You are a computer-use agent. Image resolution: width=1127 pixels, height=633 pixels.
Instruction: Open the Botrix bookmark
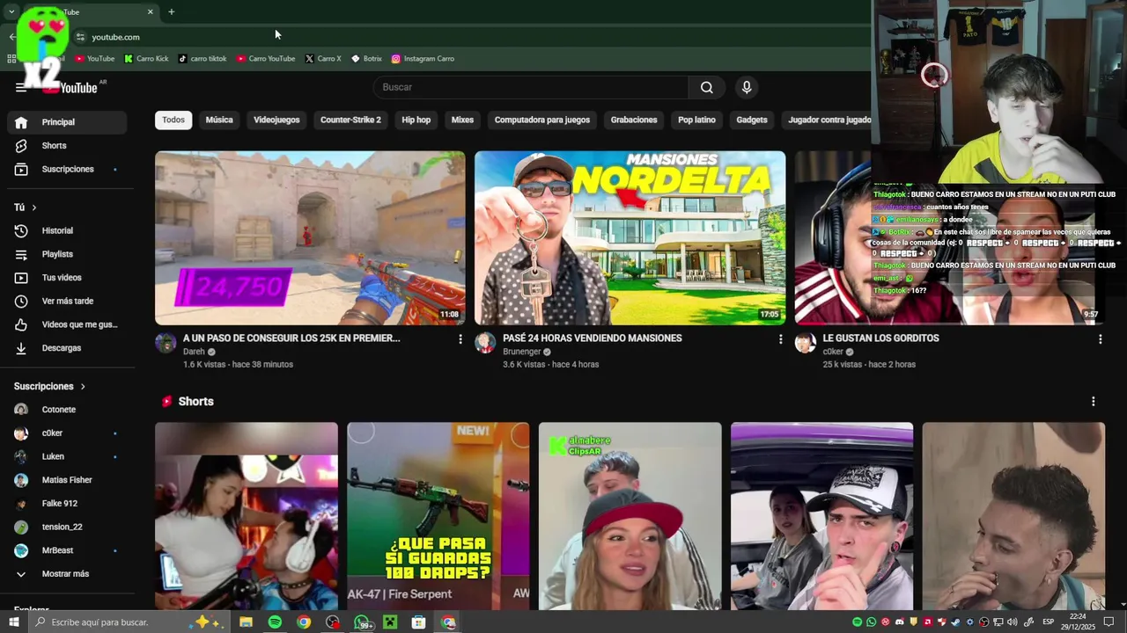coord(366,59)
